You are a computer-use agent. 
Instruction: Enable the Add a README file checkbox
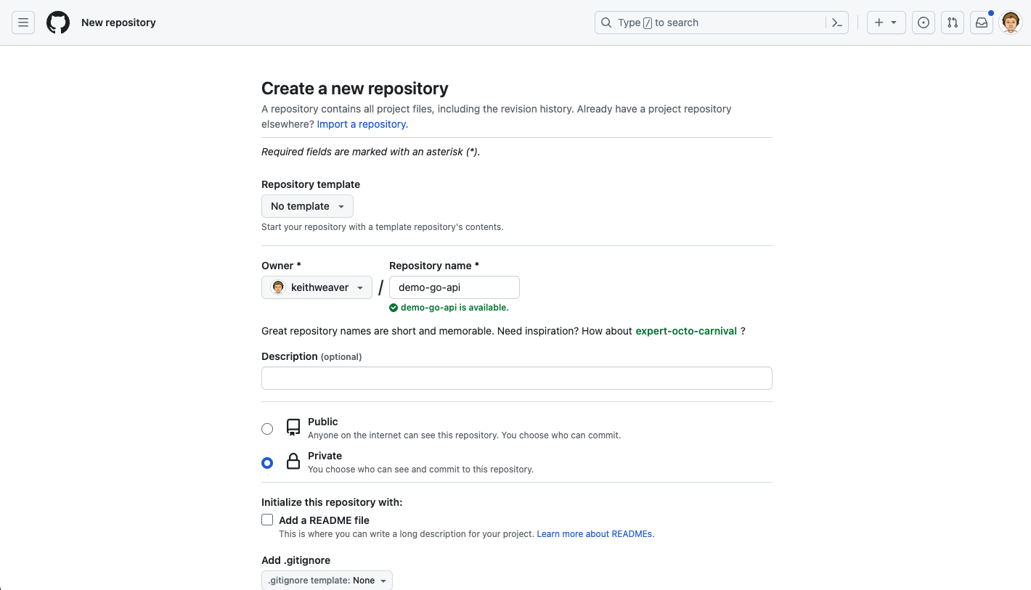pyautogui.click(x=267, y=520)
